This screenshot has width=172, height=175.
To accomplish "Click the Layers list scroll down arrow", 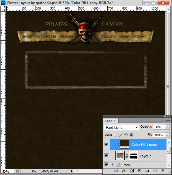I will click(x=169, y=165).
